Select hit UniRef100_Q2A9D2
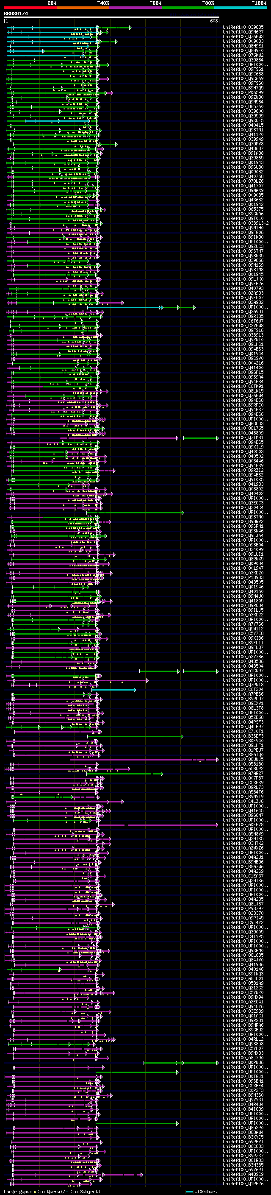Viewport: 271px width, 1195px height. [x=243, y=303]
